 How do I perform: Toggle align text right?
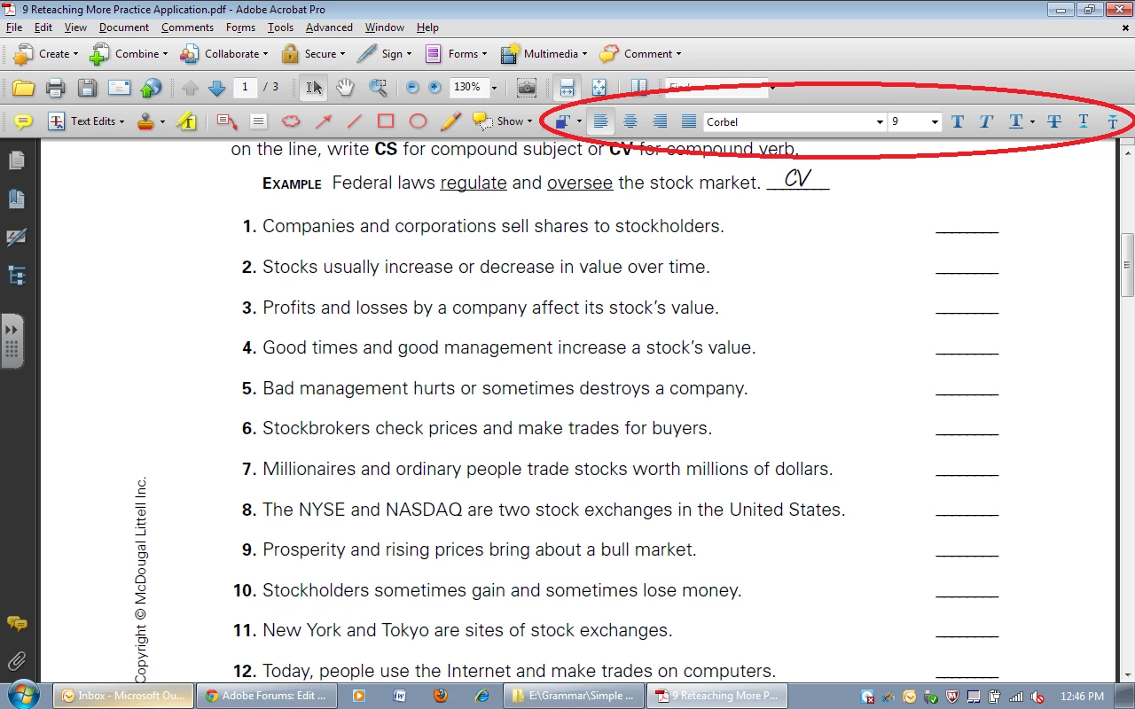tap(660, 121)
